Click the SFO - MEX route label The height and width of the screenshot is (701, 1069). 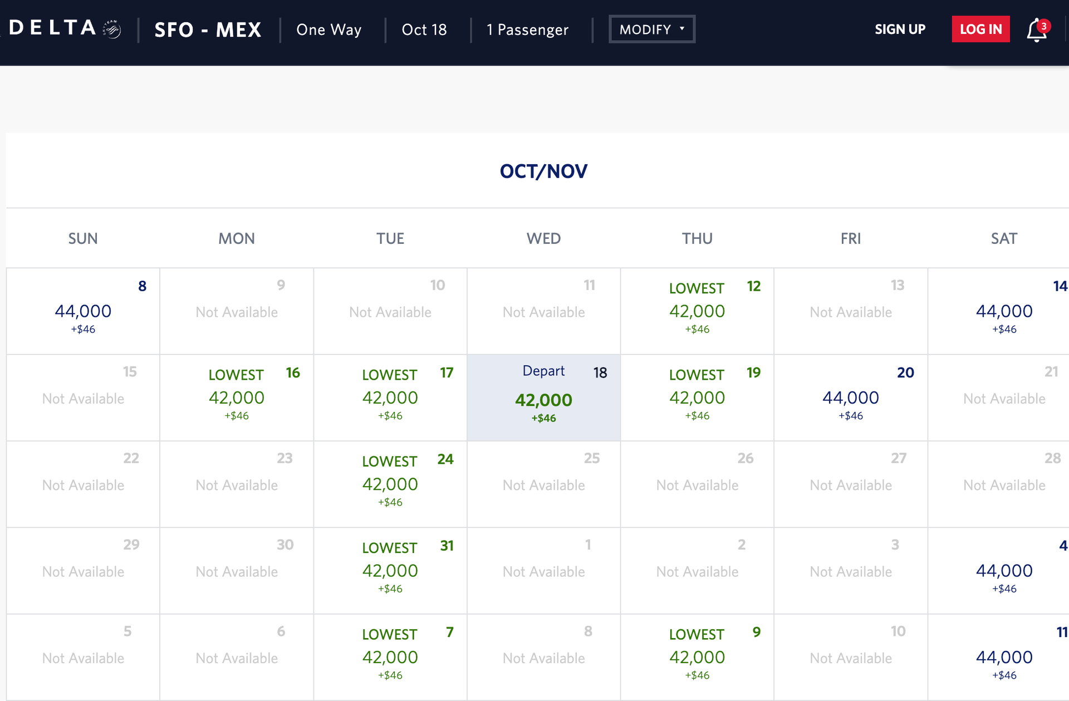click(x=208, y=30)
